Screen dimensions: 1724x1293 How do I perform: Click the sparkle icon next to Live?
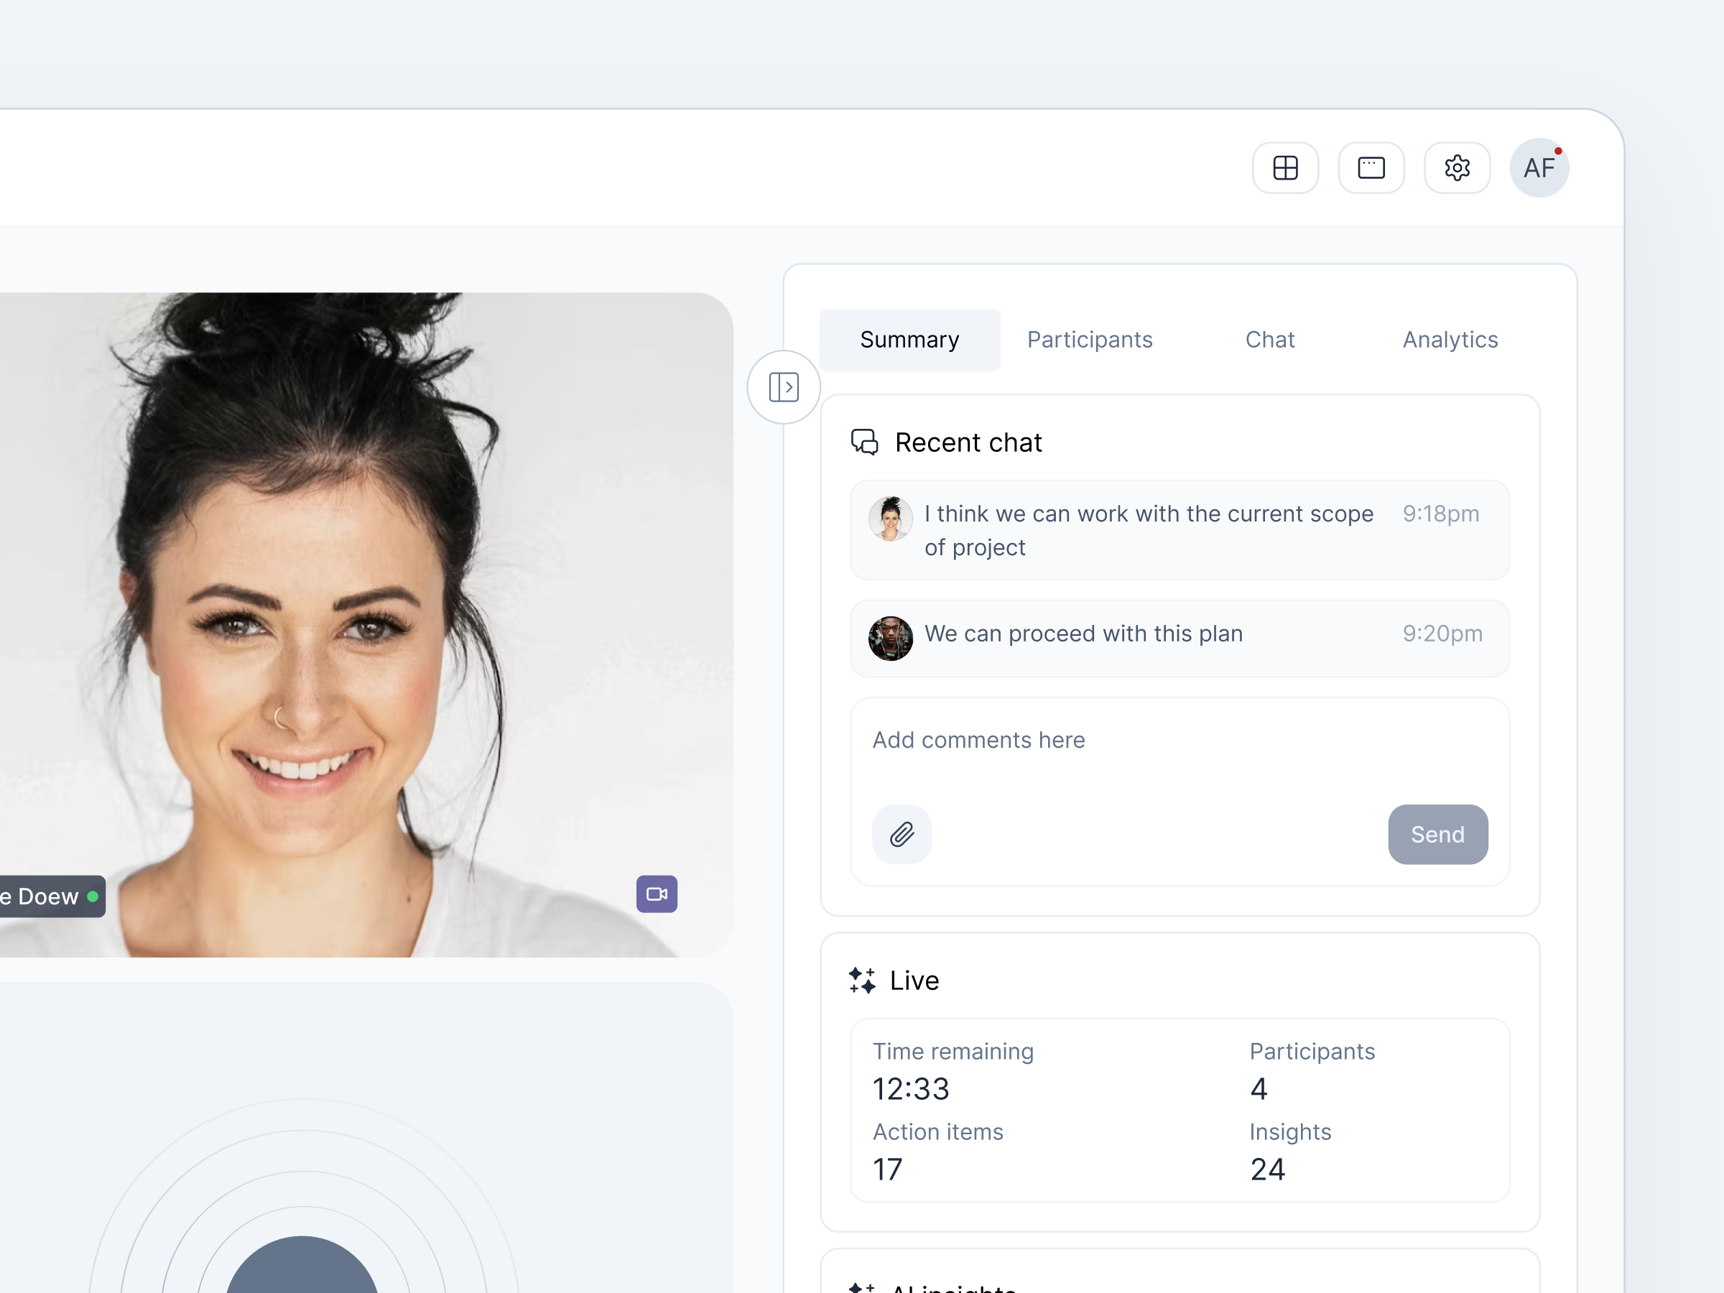[861, 981]
